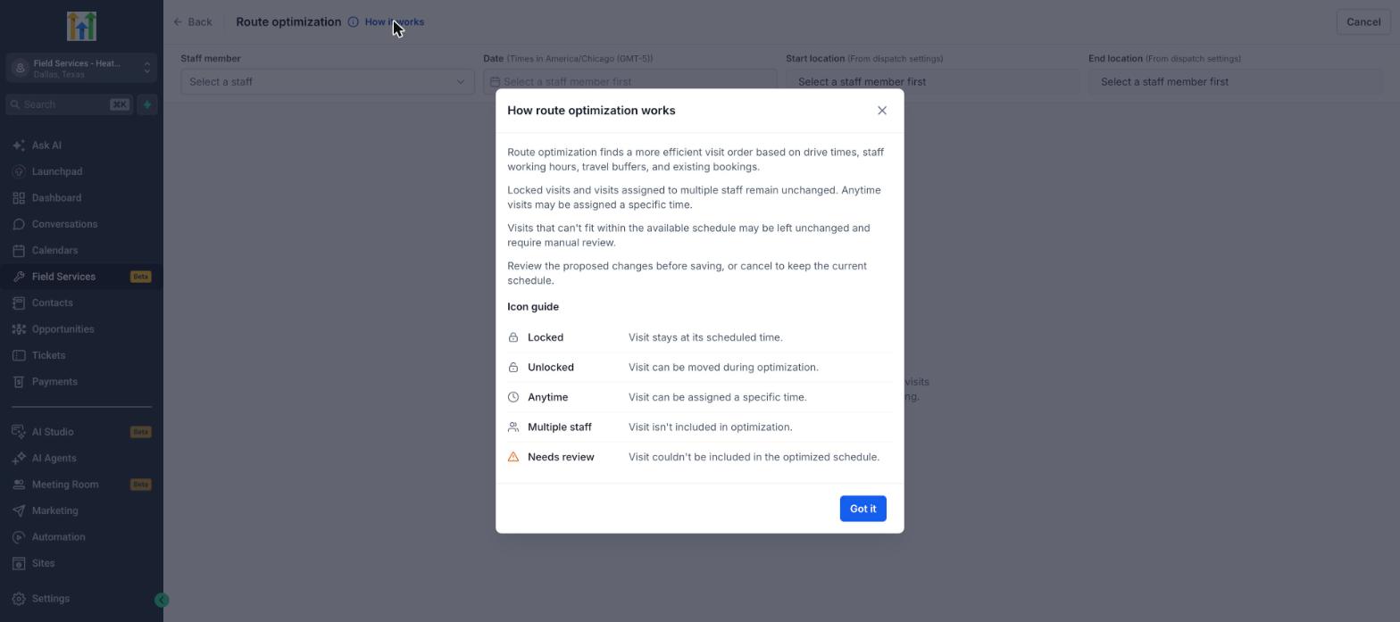
Task: Close the route optimization help dialog
Action: click(882, 111)
